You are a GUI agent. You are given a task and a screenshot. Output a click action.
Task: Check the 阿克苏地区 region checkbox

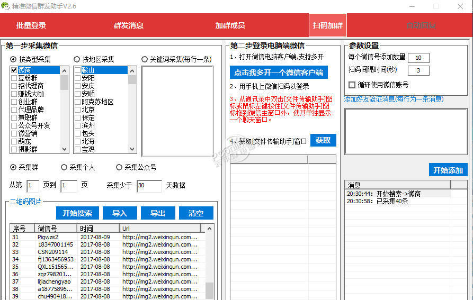click(x=77, y=102)
